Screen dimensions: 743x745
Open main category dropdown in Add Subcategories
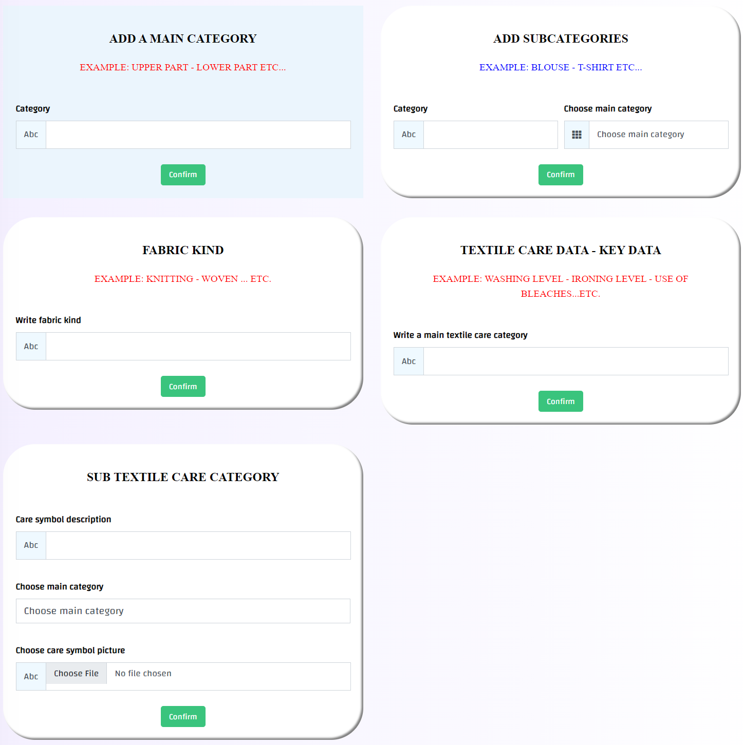click(x=658, y=135)
